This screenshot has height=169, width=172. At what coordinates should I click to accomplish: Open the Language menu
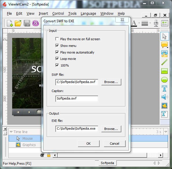(88, 14)
